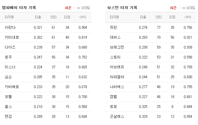Select player 데버스

[x=115, y=37]
